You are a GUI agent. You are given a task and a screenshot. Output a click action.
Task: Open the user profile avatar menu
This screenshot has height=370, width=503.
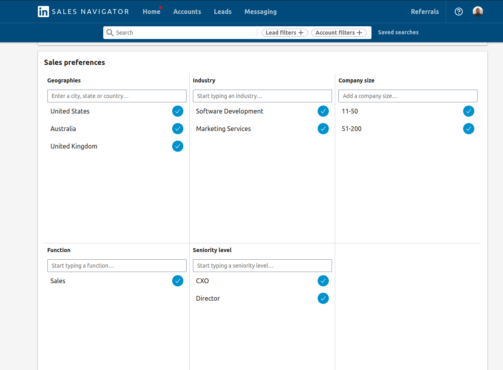click(x=478, y=12)
